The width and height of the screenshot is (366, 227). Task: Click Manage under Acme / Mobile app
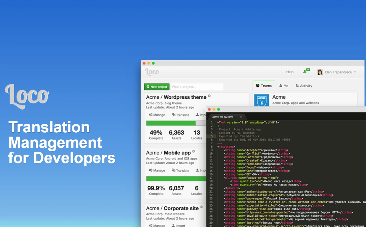[x=157, y=170]
